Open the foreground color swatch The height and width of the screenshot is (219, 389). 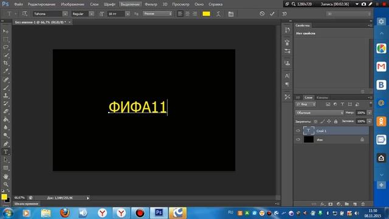pyautogui.click(x=4, y=197)
